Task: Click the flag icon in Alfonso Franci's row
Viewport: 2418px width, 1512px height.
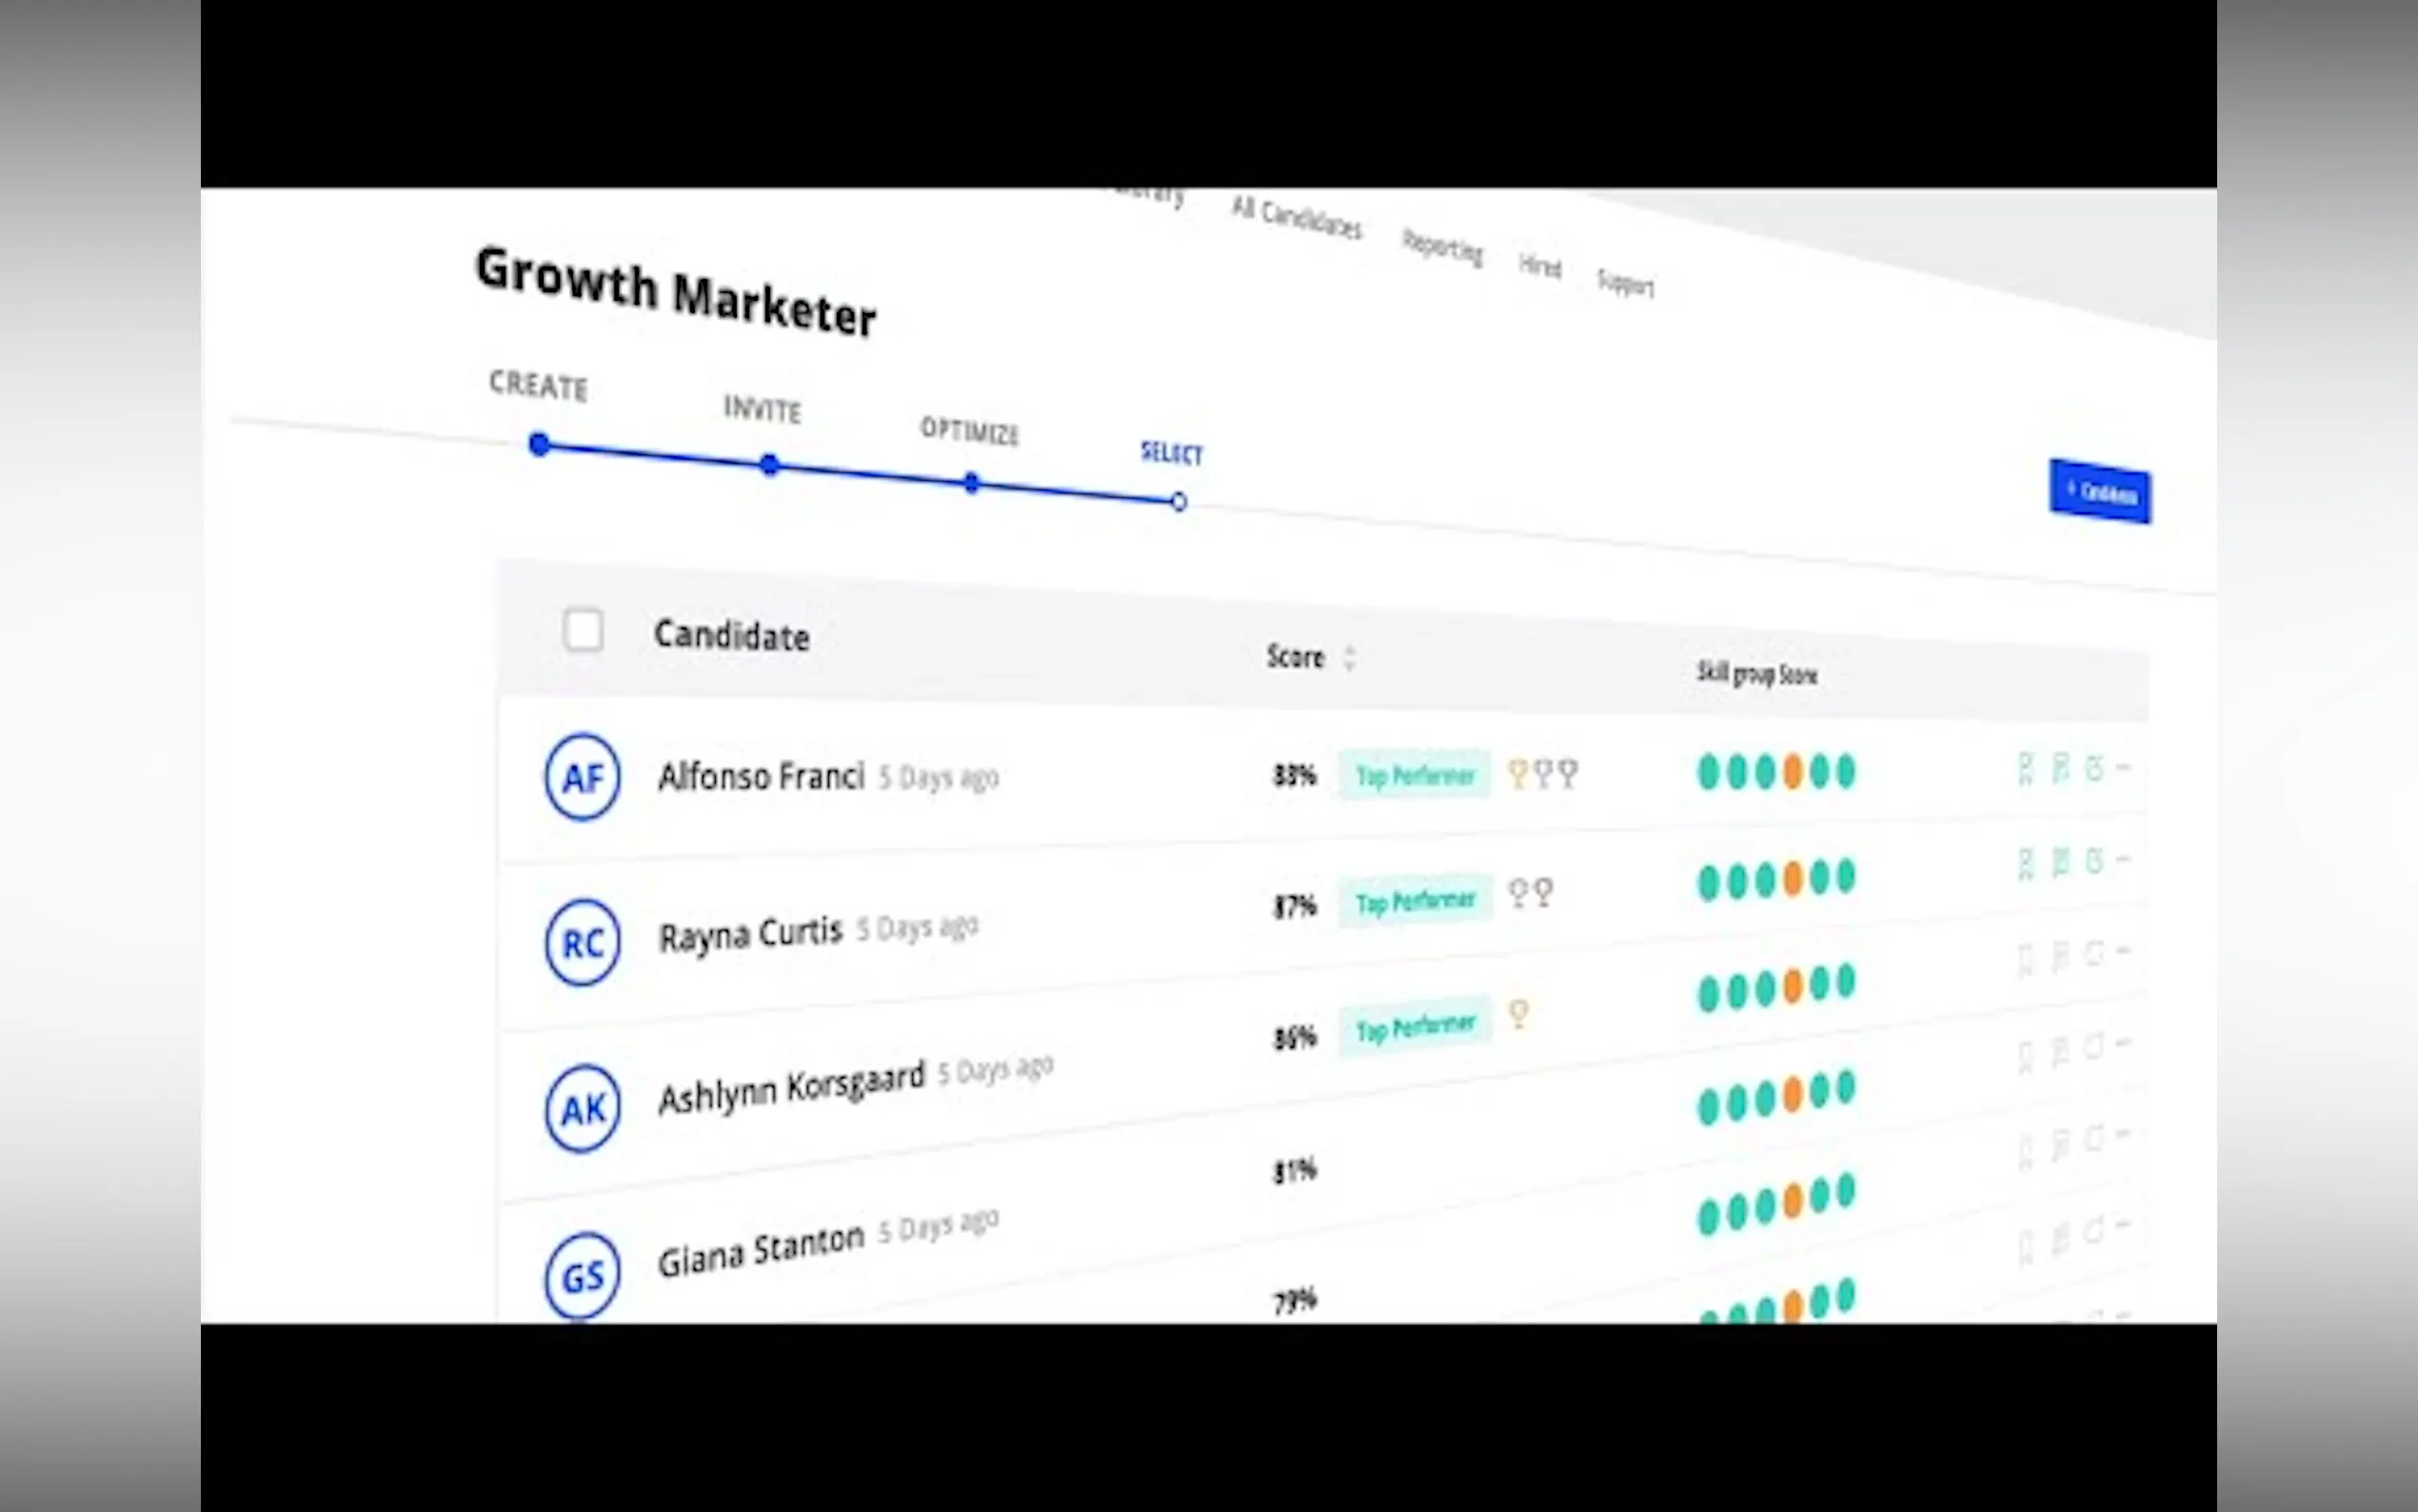Action: click(x=2060, y=768)
